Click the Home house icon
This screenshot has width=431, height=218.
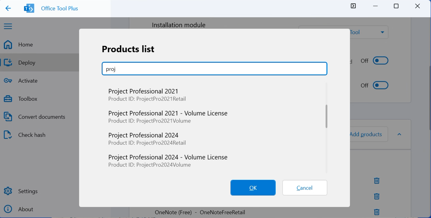8,45
